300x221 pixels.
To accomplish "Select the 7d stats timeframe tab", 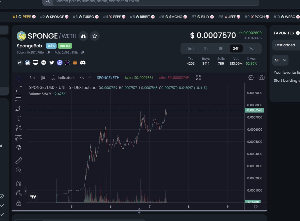I will pos(251,48).
